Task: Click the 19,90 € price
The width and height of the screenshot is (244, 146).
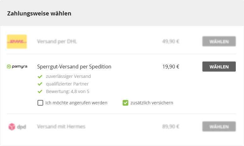Action: click(171, 67)
